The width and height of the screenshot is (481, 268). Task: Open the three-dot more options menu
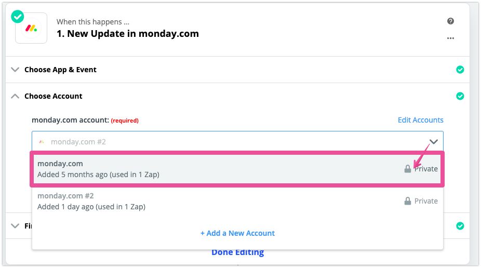(x=450, y=38)
